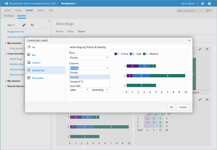Open Product Backlog team favorite
This screenshot has height=150, width=217.
17,69
